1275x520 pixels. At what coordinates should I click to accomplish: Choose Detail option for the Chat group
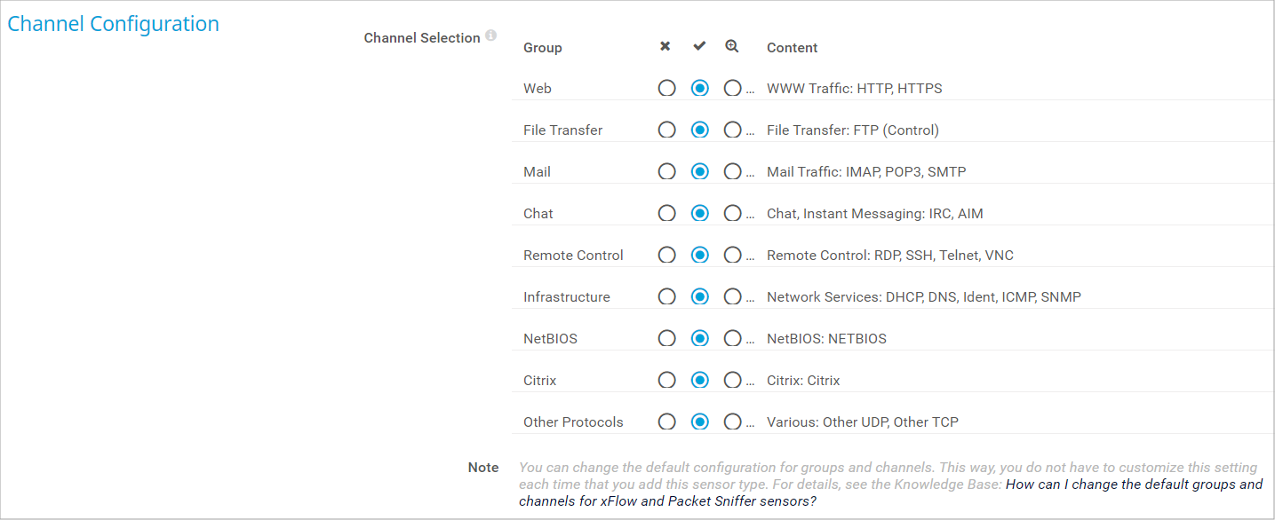point(732,213)
